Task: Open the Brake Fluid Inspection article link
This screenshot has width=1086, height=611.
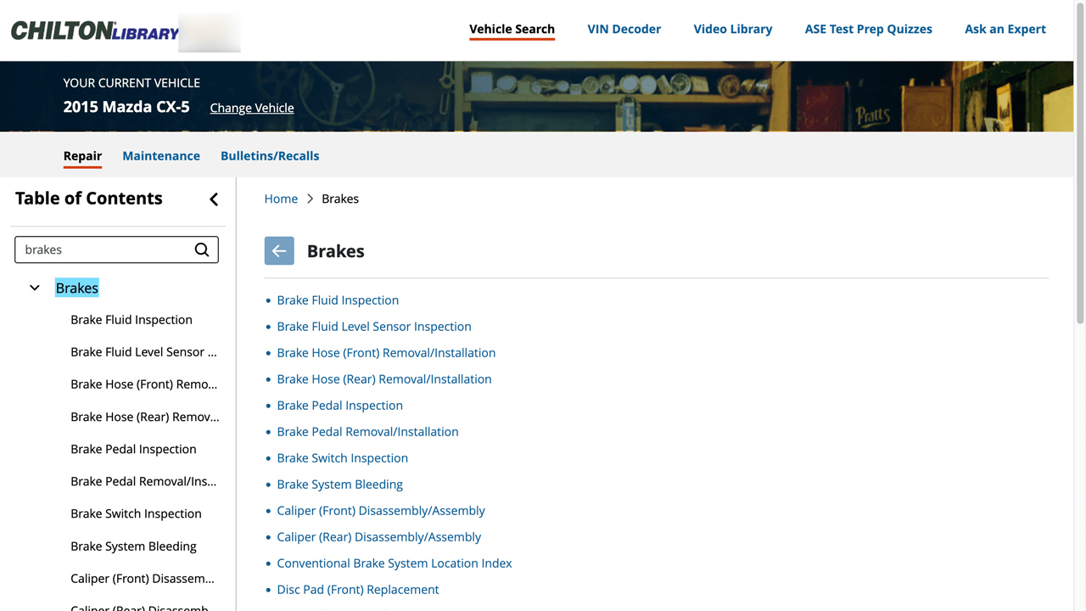Action: (x=338, y=300)
